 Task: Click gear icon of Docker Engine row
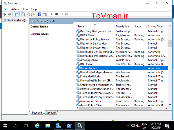(x=78, y=68)
